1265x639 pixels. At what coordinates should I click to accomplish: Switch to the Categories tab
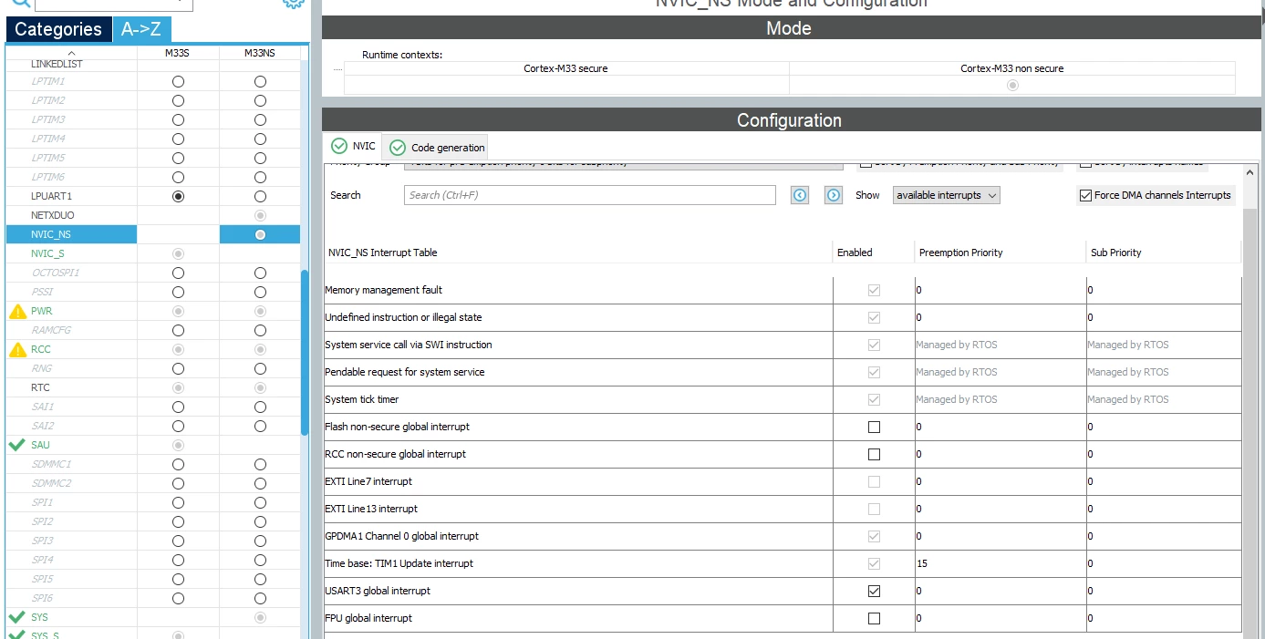point(58,29)
